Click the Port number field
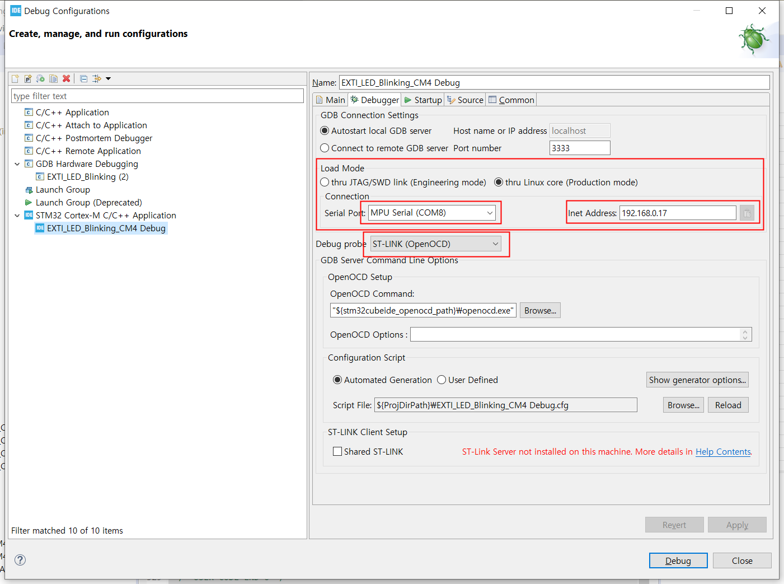This screenshot has width=784, height=584. point(580,148)
